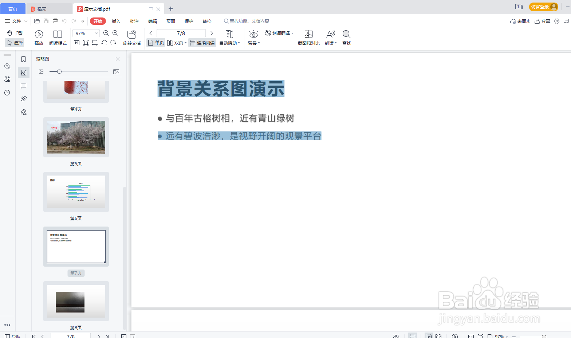Click Rotate Document (旋转文档)
The height and width of the screenshot is (338, 571).
coord(132,38)
